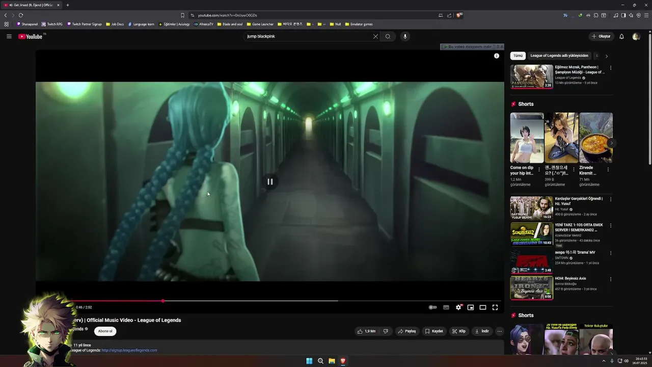Open player settings gear
Screen dimensions: 652x367
point(458,307)
